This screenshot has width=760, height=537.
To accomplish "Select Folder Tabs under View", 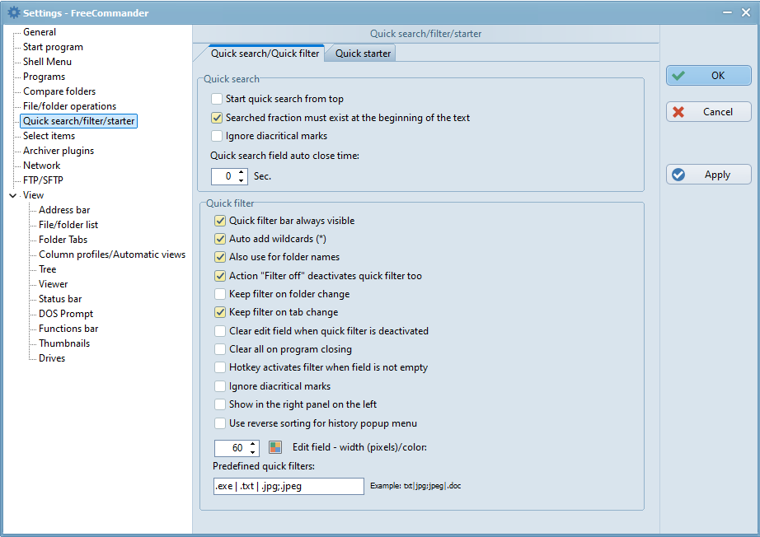I will 63,240.
